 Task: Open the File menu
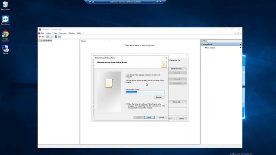[43, 33]
